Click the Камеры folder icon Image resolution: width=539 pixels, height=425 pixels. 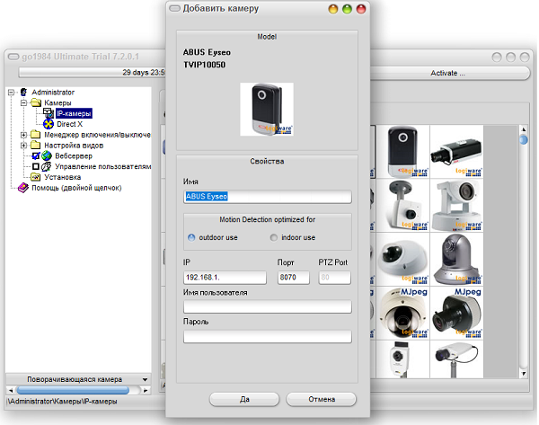point(36,102)
